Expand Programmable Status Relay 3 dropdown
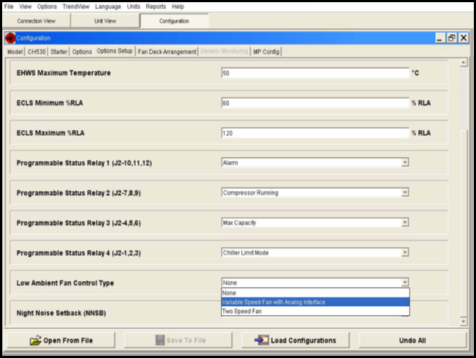This screenshot has width=476, height=358. pyautogui.click(x=405, y=223)
